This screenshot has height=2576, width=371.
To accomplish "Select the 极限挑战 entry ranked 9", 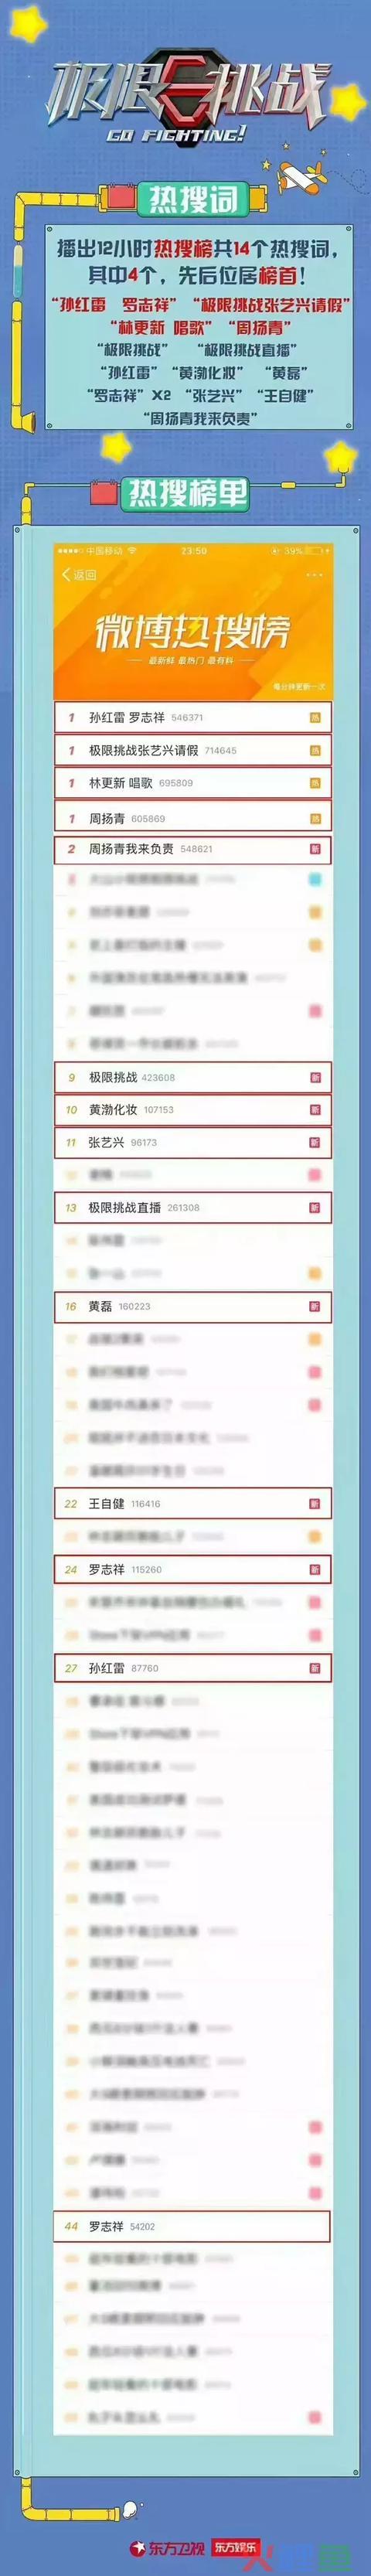I will pyautogui.click(x=193, y=1077).
